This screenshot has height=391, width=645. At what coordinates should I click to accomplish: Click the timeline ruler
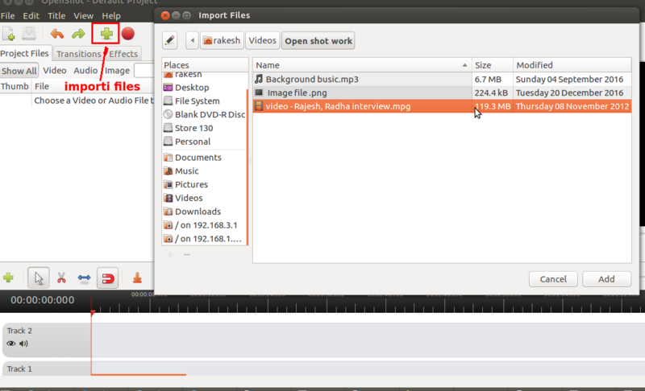click(368, 304)
